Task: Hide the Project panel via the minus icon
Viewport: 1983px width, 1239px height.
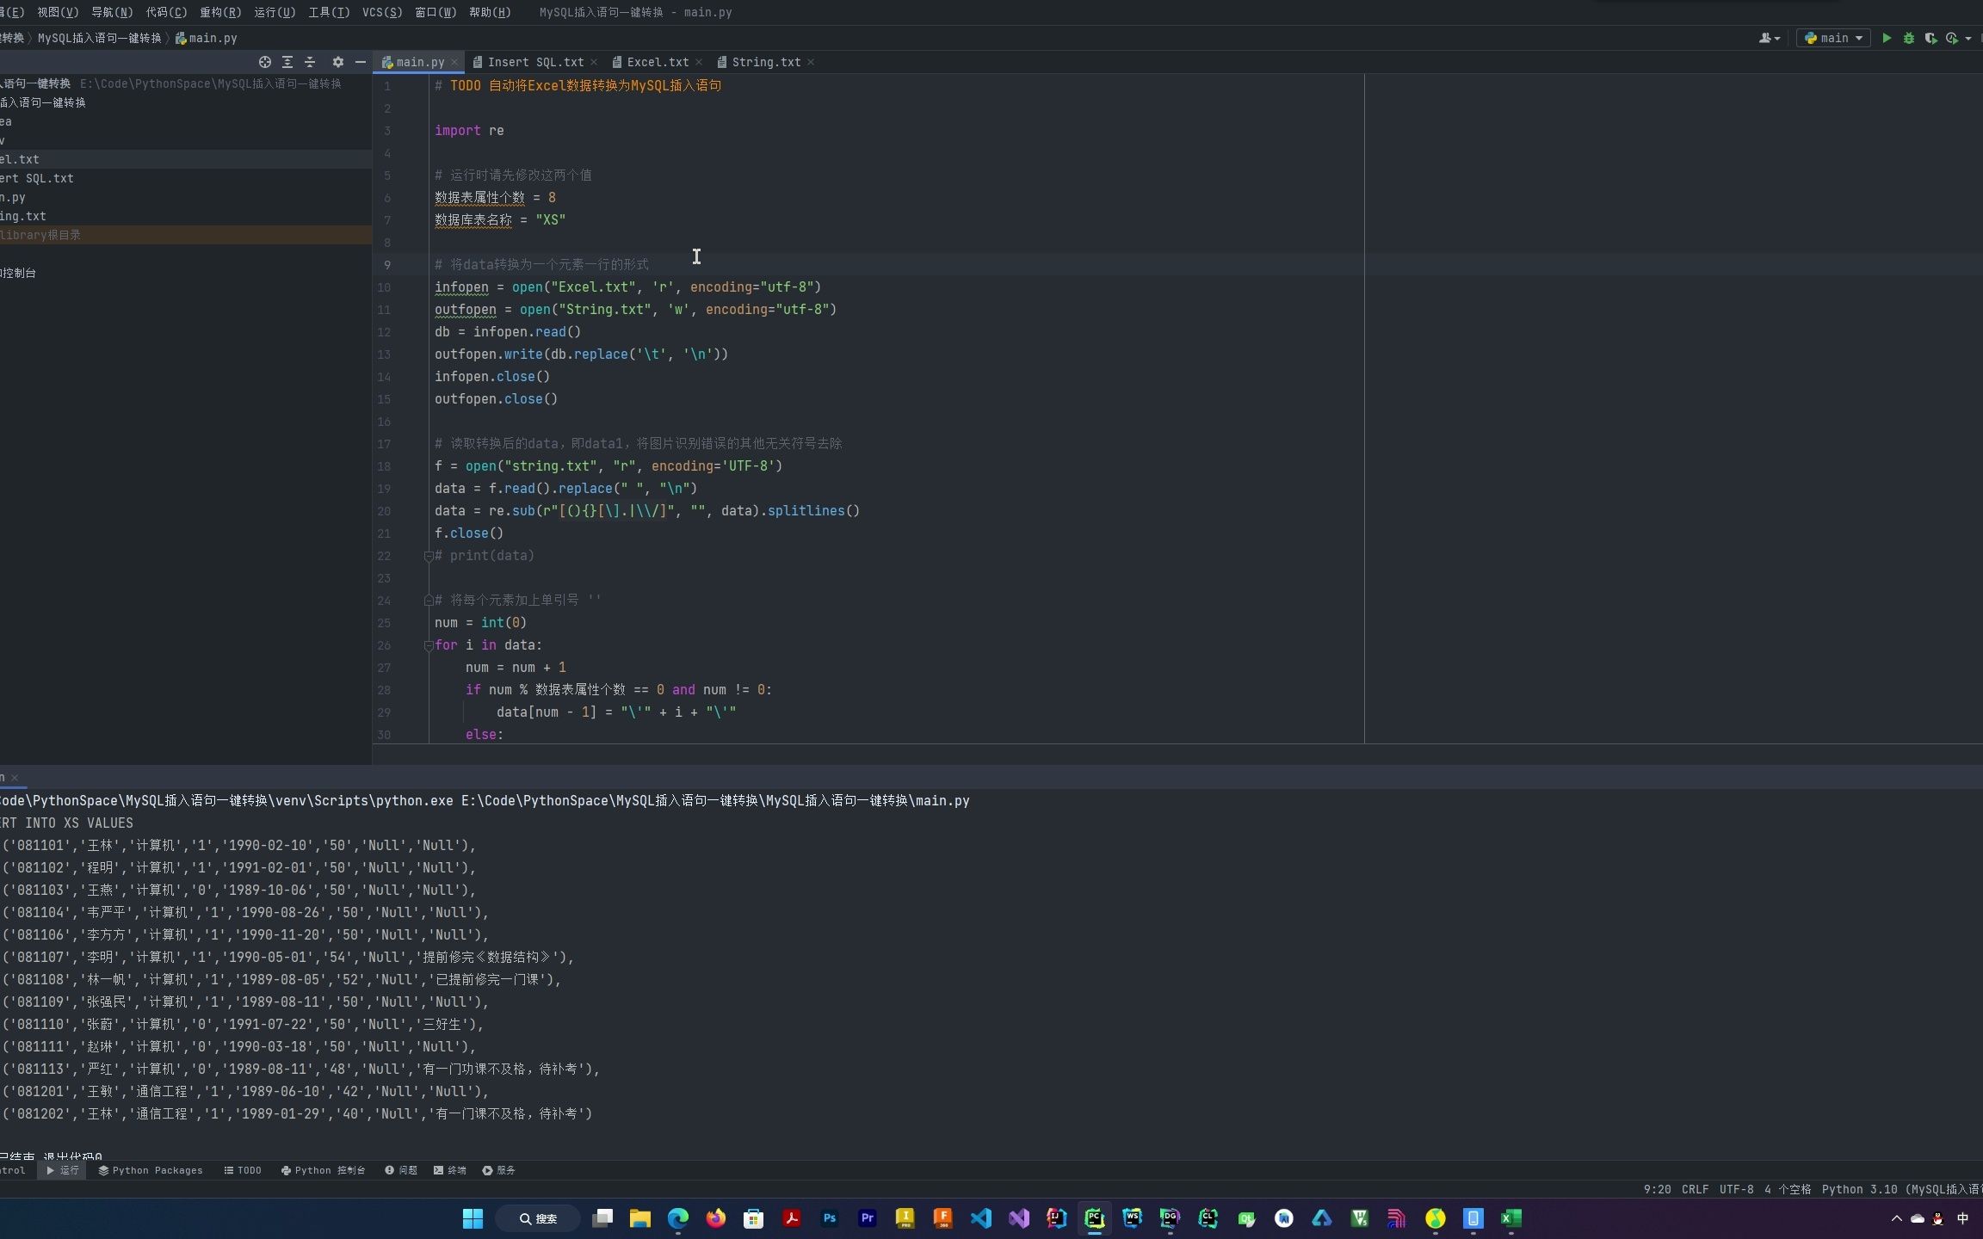Action: (x=361, y=62)
